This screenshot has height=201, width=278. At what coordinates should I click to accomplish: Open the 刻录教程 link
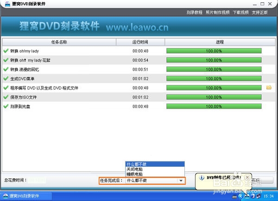pos(195,13)
